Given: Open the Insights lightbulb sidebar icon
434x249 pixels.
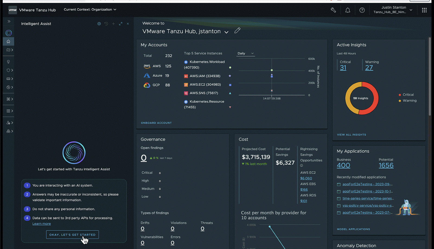Looking at the screenshot, I should 8,61.
